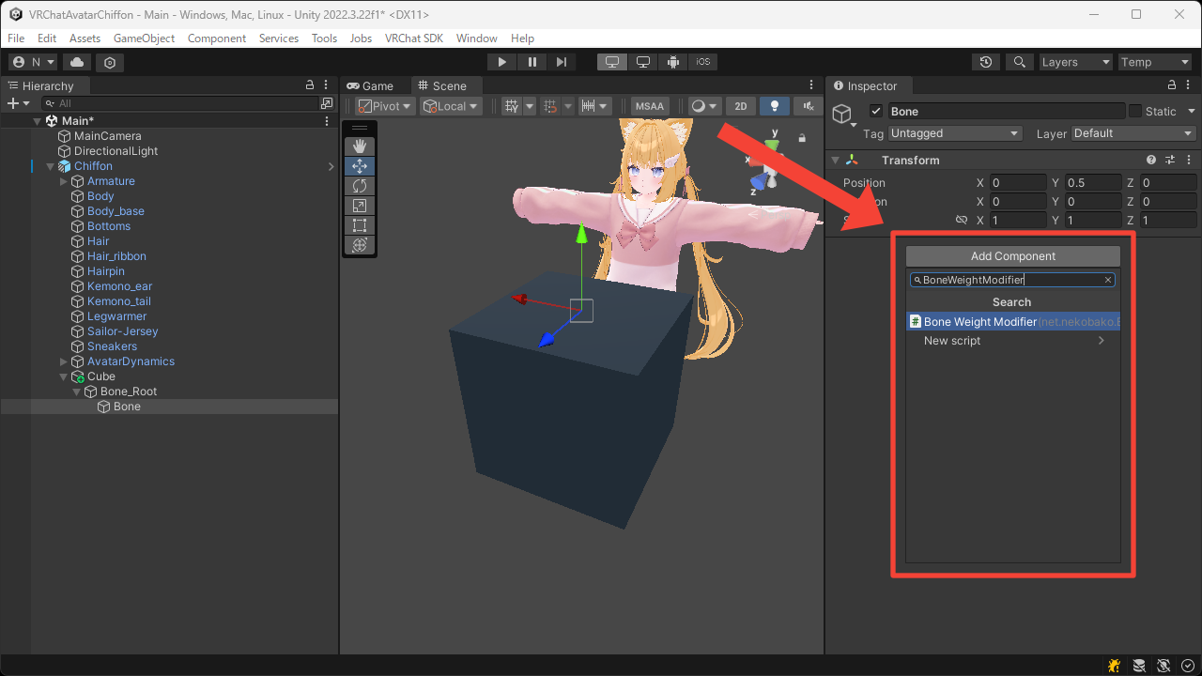Open the New script submenu
The width and height of the screenshot is (1202, 676).
tap(1013, 341)
